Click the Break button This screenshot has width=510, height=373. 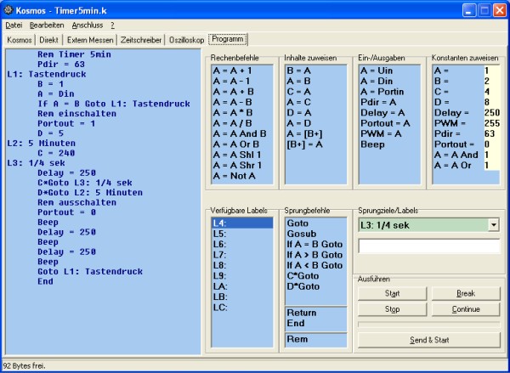click(465, 293)
